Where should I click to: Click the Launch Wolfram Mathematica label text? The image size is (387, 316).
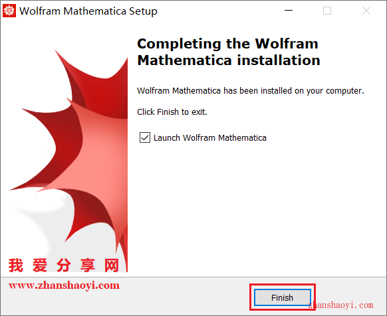click(209, 138)
